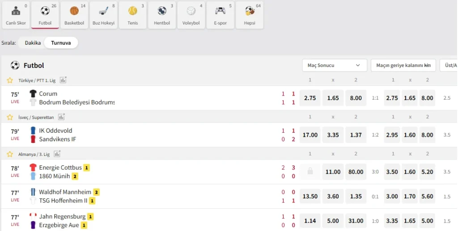Open statistics icon for İsveç / Superettan

coord(61,117)
